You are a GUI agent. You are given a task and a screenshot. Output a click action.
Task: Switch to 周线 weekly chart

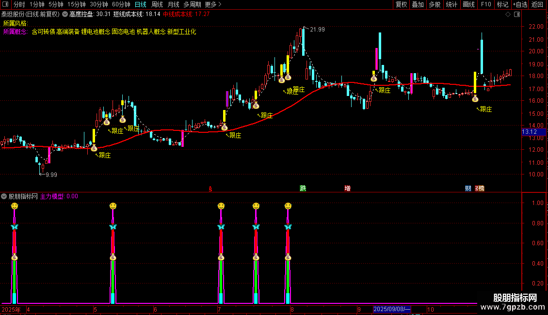[157, 4]
